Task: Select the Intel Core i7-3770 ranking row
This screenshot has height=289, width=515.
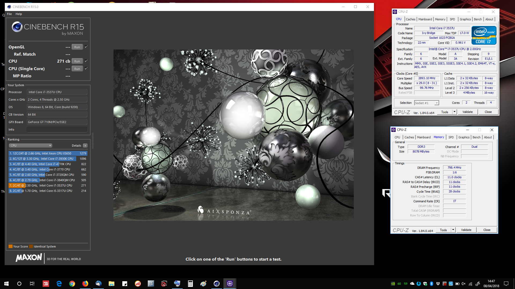Action: click(48, 169)
